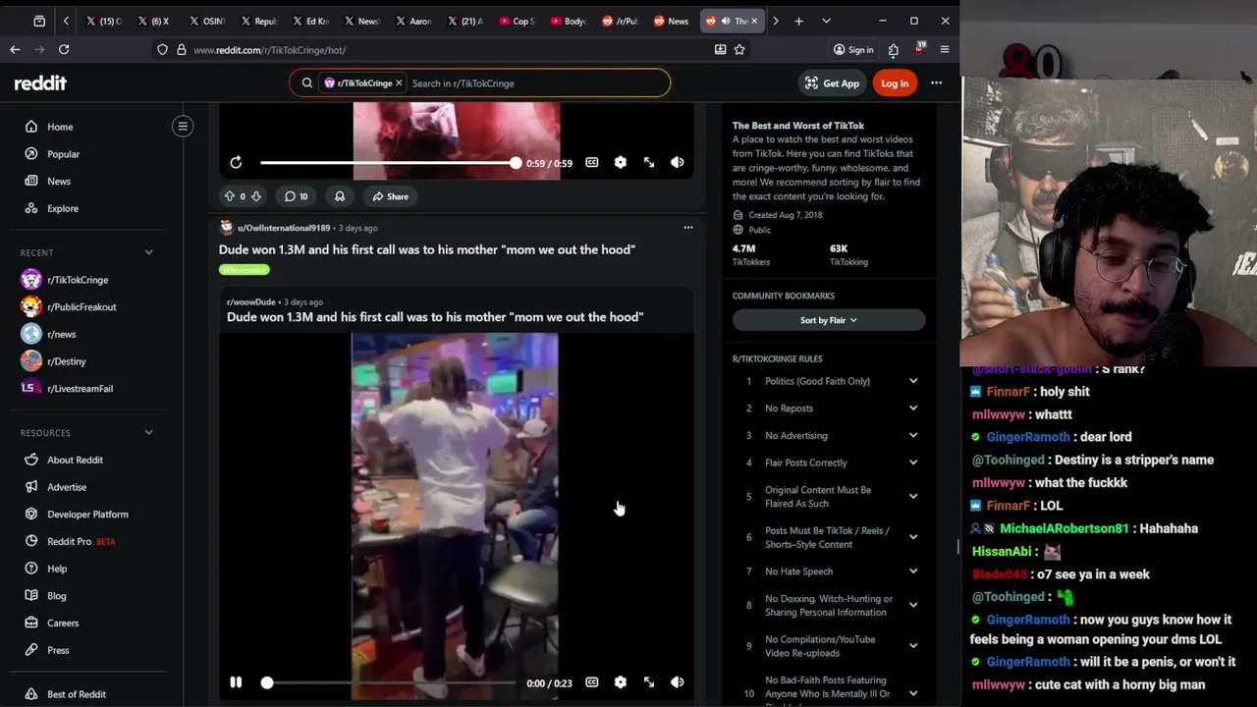Fullscreen the casino video
Viewport: 1257px width, 707px height.
[x=649, y=682]
